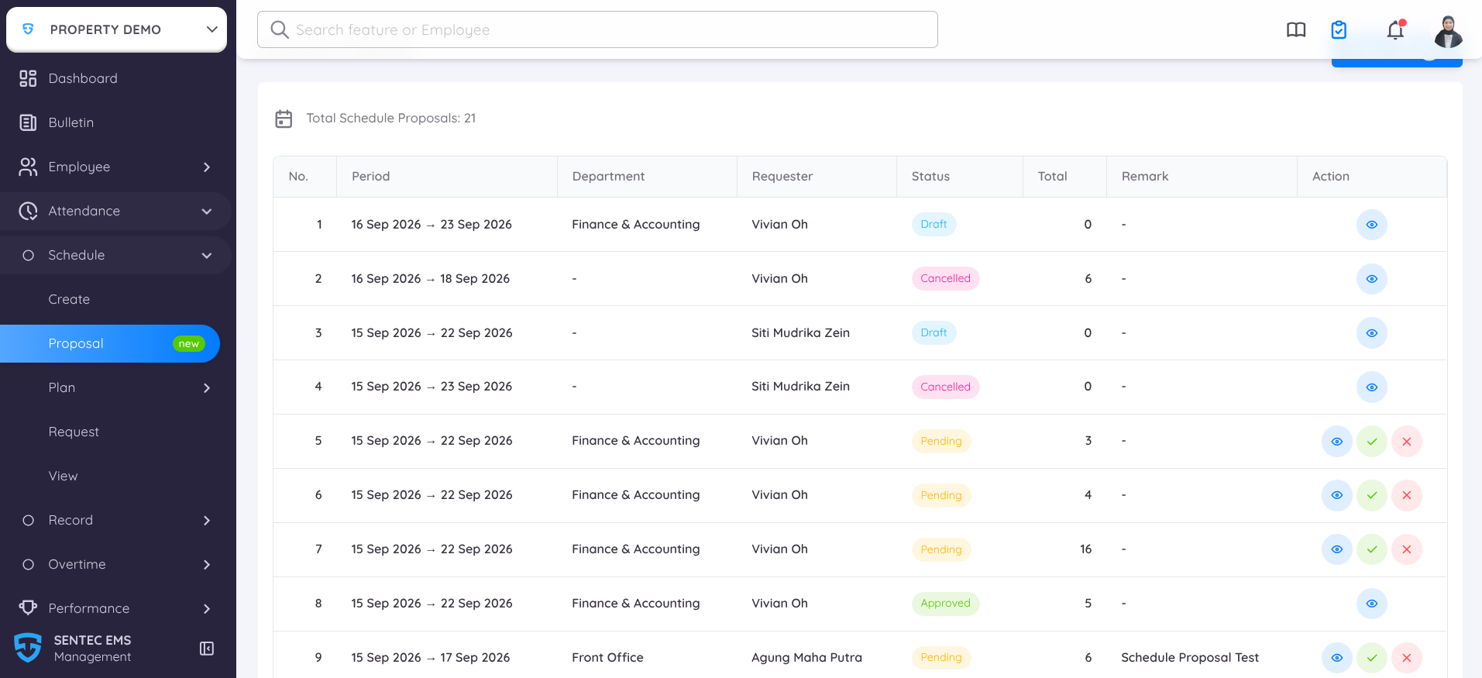This screenshot has height=678, width=1482.
Task: Go to Dashboard in sidebar
Action: click(x=116, y=78)
